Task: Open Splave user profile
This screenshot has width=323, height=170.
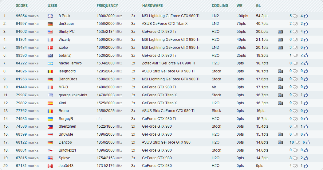Action: (x=64, y=158)
